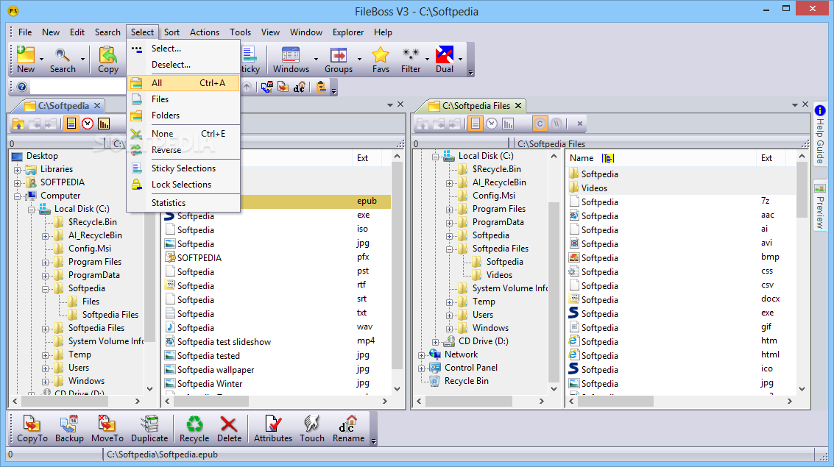Choose All from the Select menu
834x467 pixels.
point(183,83)
